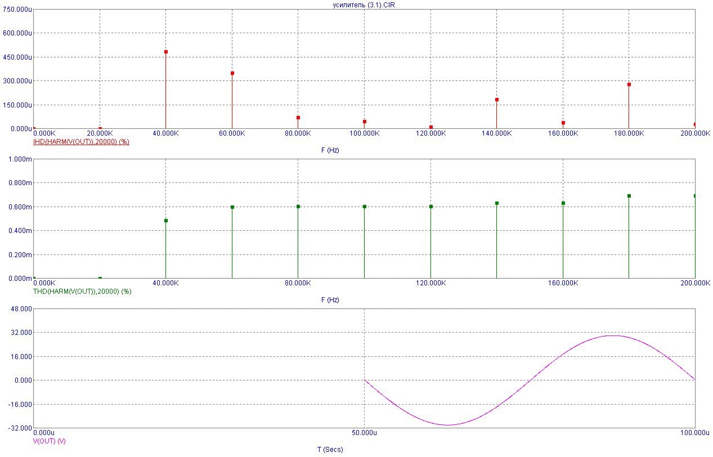Click the 180.000K x-axis tick label
This screenshot has height=457, width=713.
[629, 133]
